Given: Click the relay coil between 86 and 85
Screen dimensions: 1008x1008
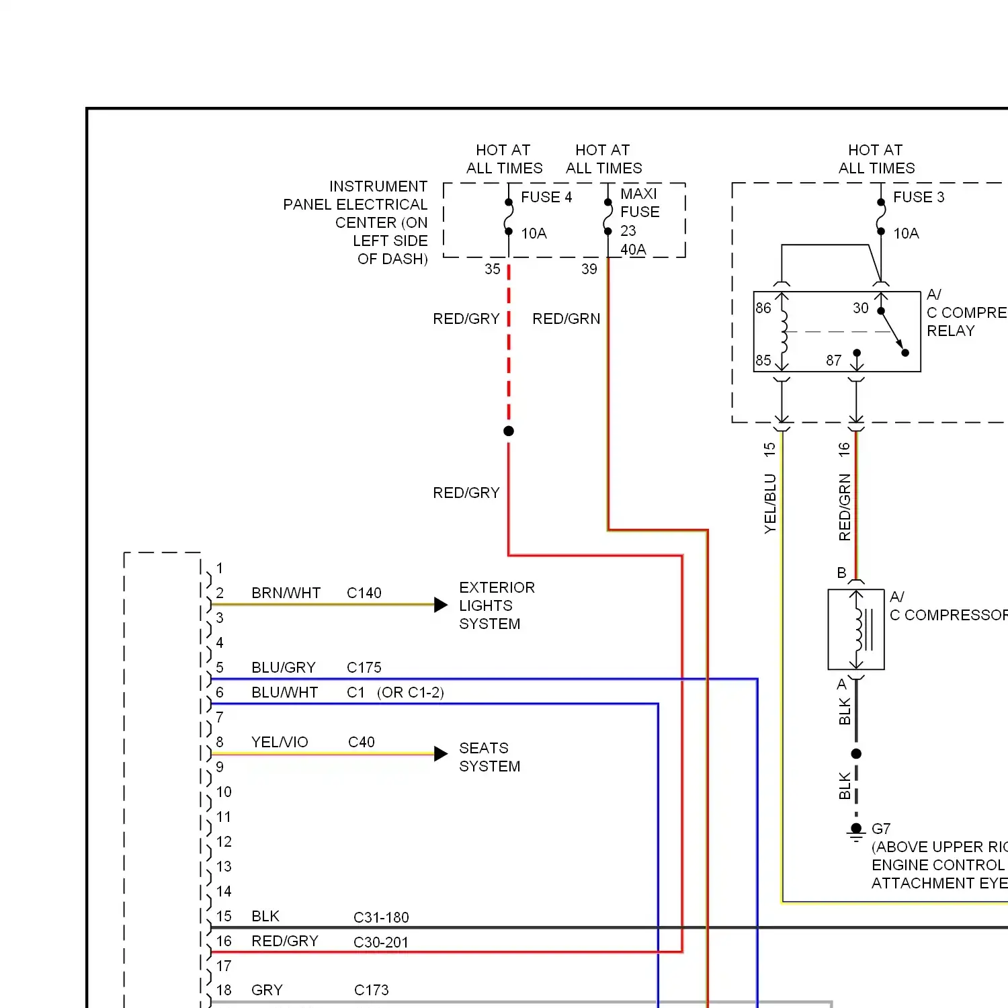Looking at the screenshot, I should (x=782, y=331).
